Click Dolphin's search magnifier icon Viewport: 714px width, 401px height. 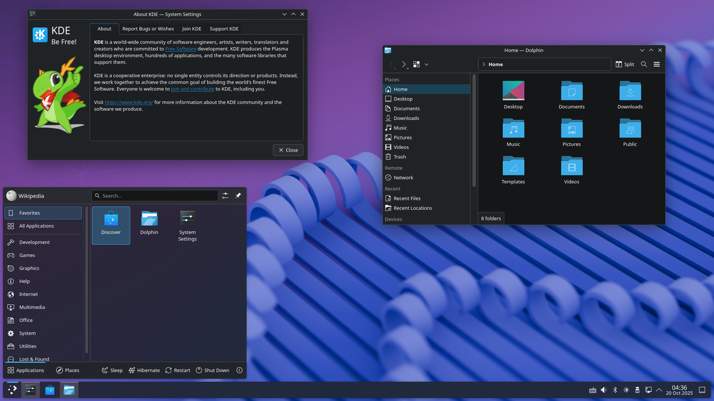[x=644, y=64]
